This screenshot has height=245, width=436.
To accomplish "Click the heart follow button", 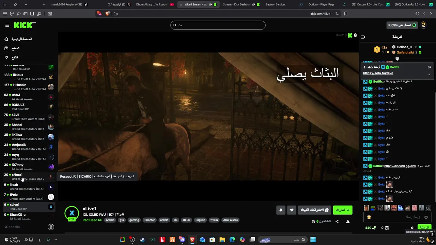I will pos(292,210).
